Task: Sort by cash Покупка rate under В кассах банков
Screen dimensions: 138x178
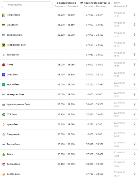Action: point(60,6)
